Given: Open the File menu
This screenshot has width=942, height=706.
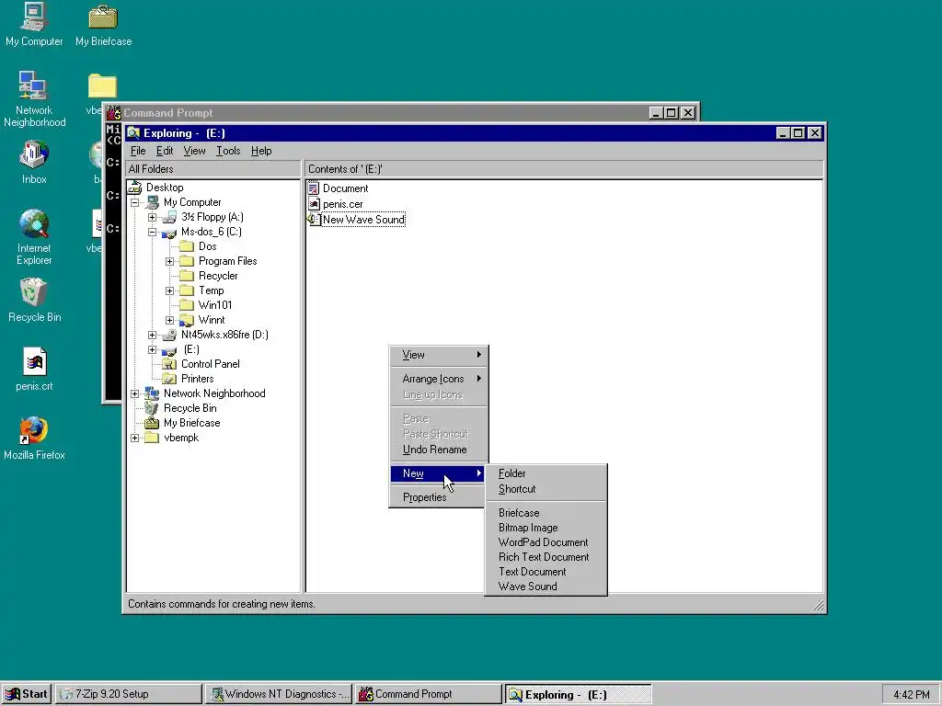Looking at the screenshot, I should point(138,151).
